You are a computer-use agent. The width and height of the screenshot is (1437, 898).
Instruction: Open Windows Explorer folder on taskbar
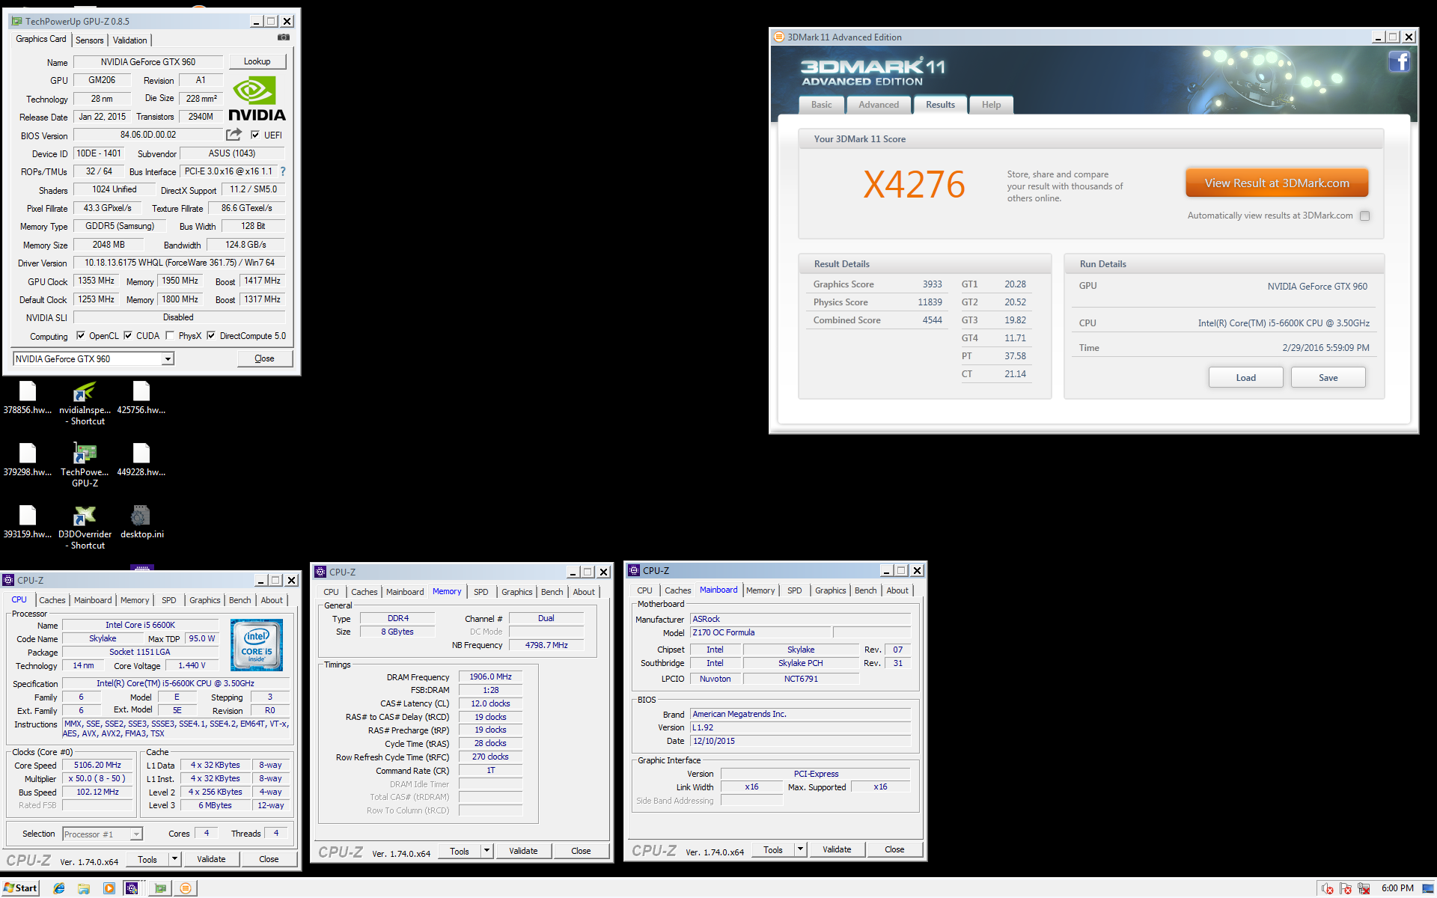[84, 888]
